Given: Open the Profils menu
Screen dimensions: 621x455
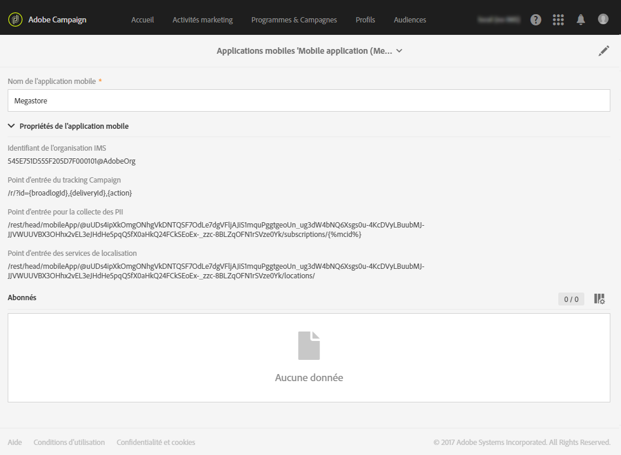Looking at the screenshot, I should pos(365,19).
